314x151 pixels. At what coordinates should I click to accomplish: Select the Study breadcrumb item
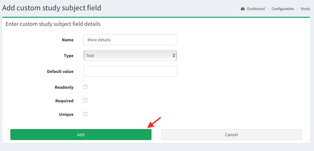(305, 9)
